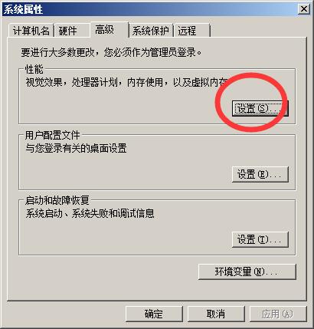Click the 应用(A) button
Image resolution: width=314 pixels, height=329 pixels.
[x=278, y=314]
